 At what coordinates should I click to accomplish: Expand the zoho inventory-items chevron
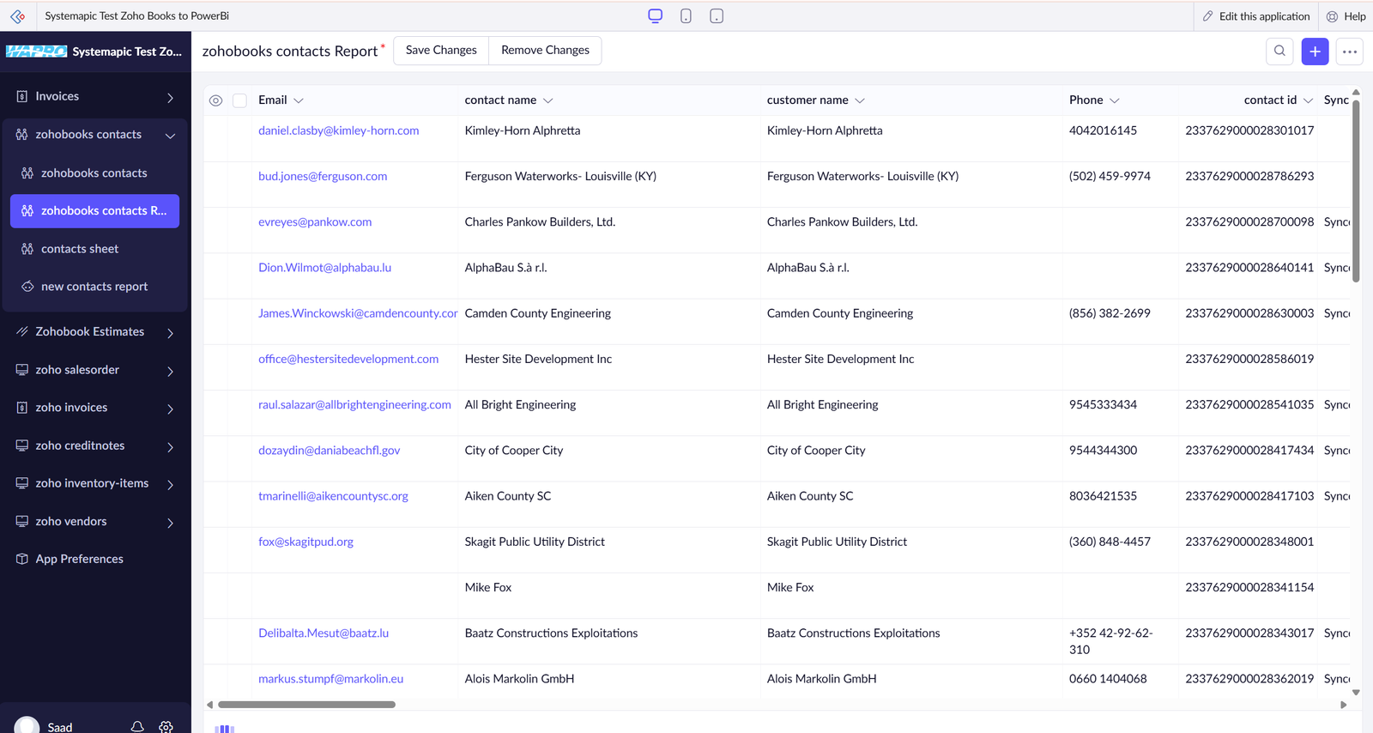170,484
